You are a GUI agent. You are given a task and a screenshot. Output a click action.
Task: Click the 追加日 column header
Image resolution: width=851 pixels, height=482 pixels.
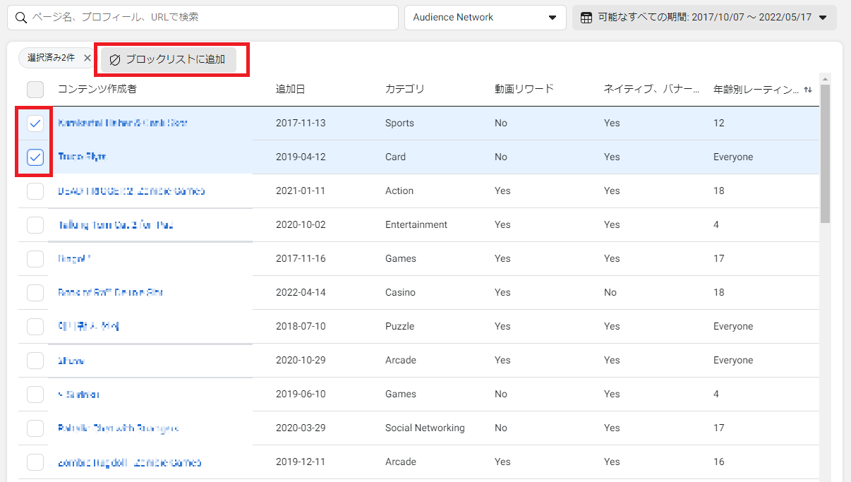[290, 89]
